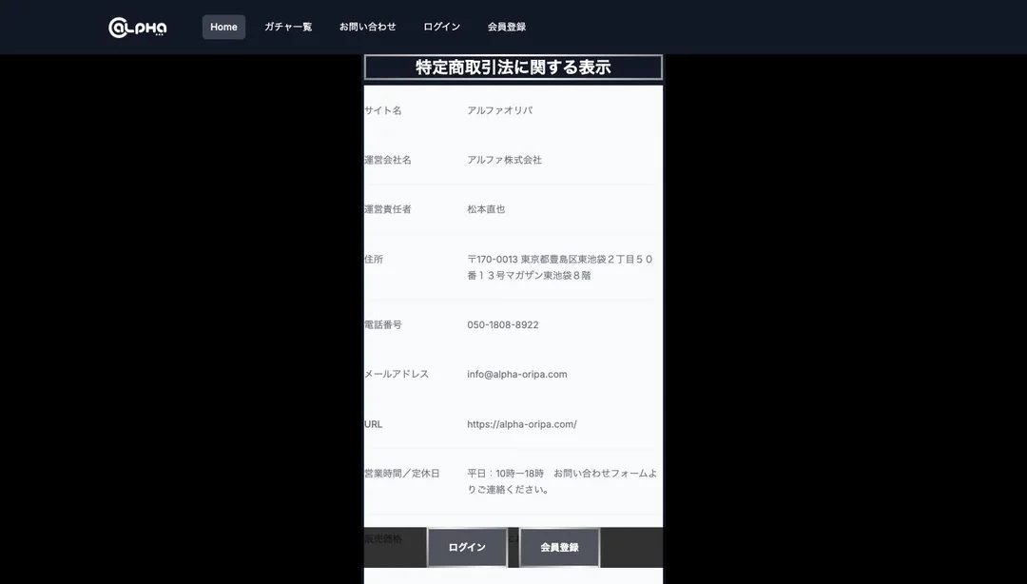Open the ガチャ一覧 menu item

point(288,27)
